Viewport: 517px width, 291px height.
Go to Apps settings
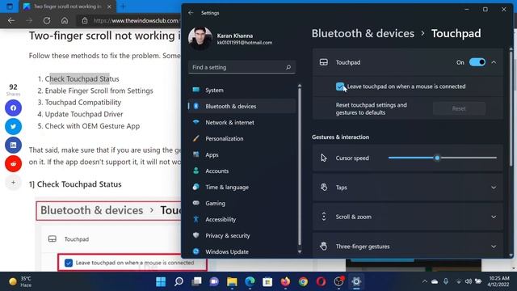[242, 154]
